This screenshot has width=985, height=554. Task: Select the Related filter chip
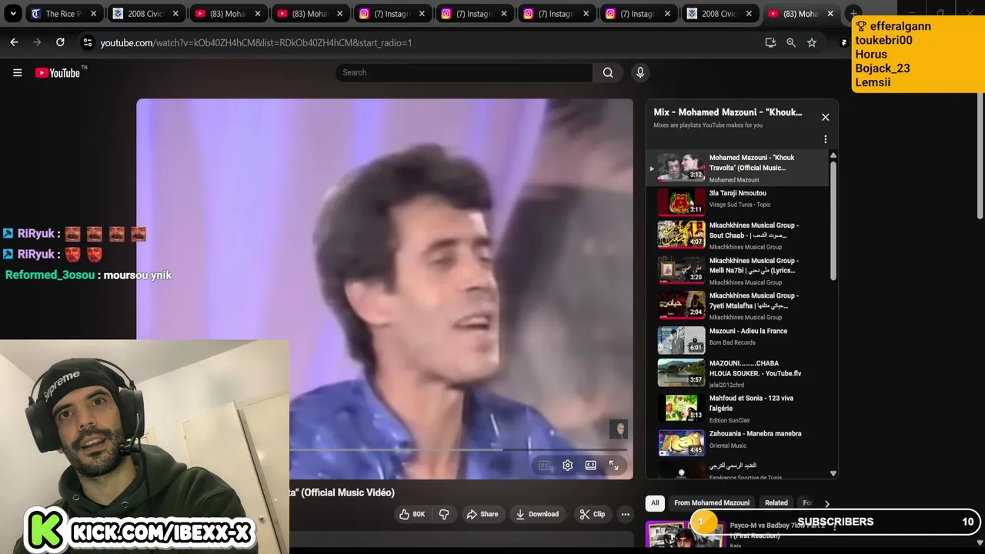click(776, 503)
